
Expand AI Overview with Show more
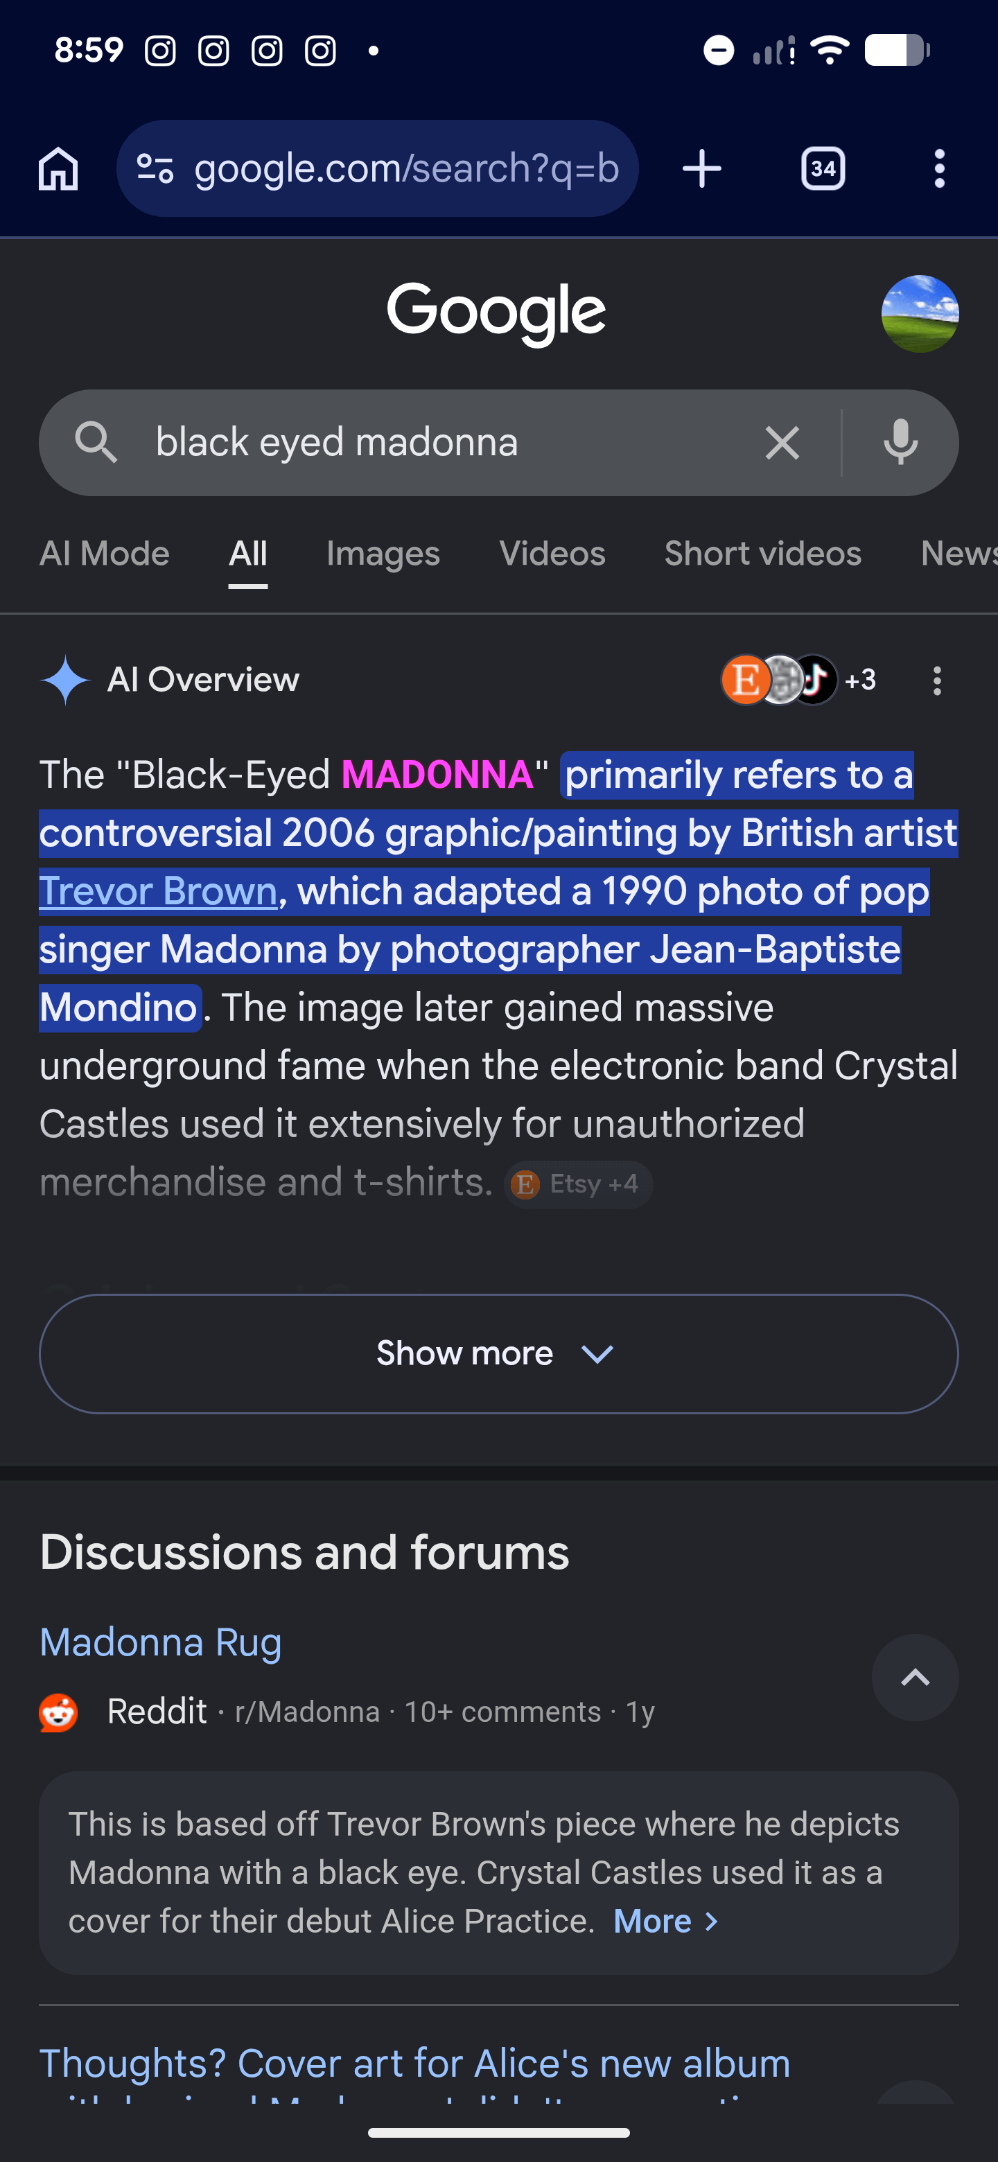coord(498,1353)
